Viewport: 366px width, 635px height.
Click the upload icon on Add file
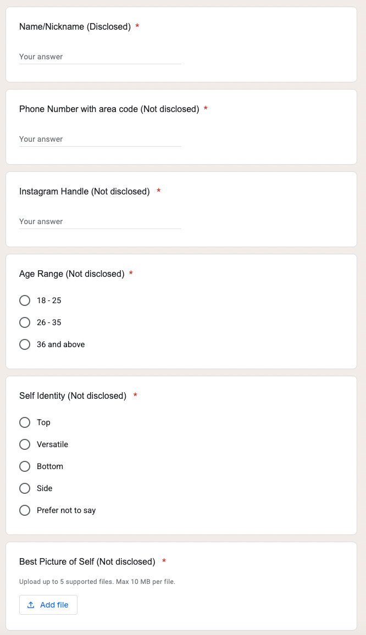tap(31, 605)
